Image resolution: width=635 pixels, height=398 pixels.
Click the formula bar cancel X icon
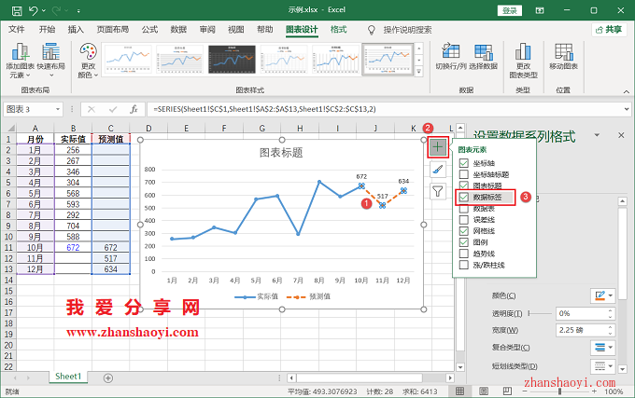[92, 109]
